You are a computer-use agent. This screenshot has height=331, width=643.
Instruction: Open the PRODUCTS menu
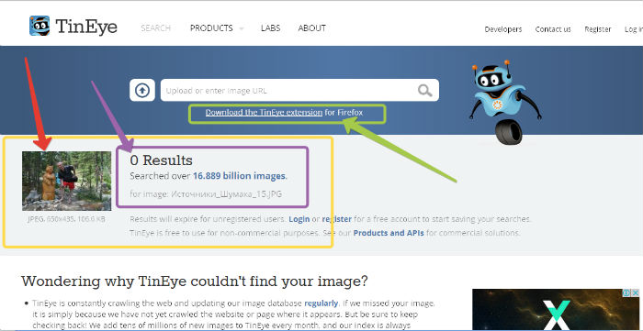click(x=211, y=28)
